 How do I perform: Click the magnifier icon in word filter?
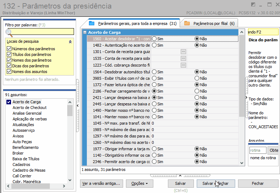point(9,33)
